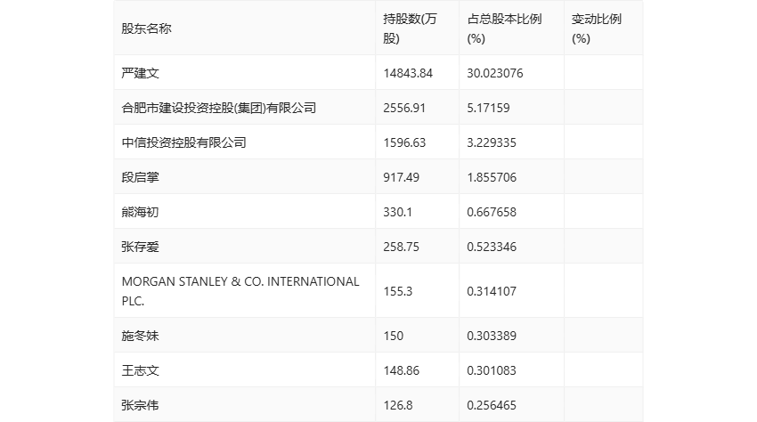Select shareholder name 严建文
This screenshot has height=422, width=757.
(140, 73)
